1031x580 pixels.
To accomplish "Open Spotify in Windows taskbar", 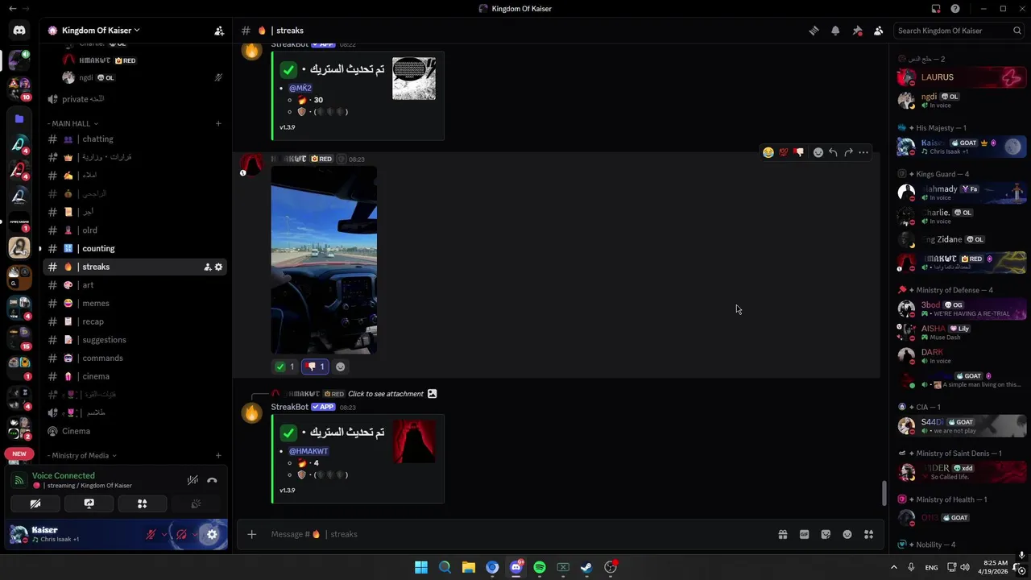I will pyautogui.click(x=540, y=567).
